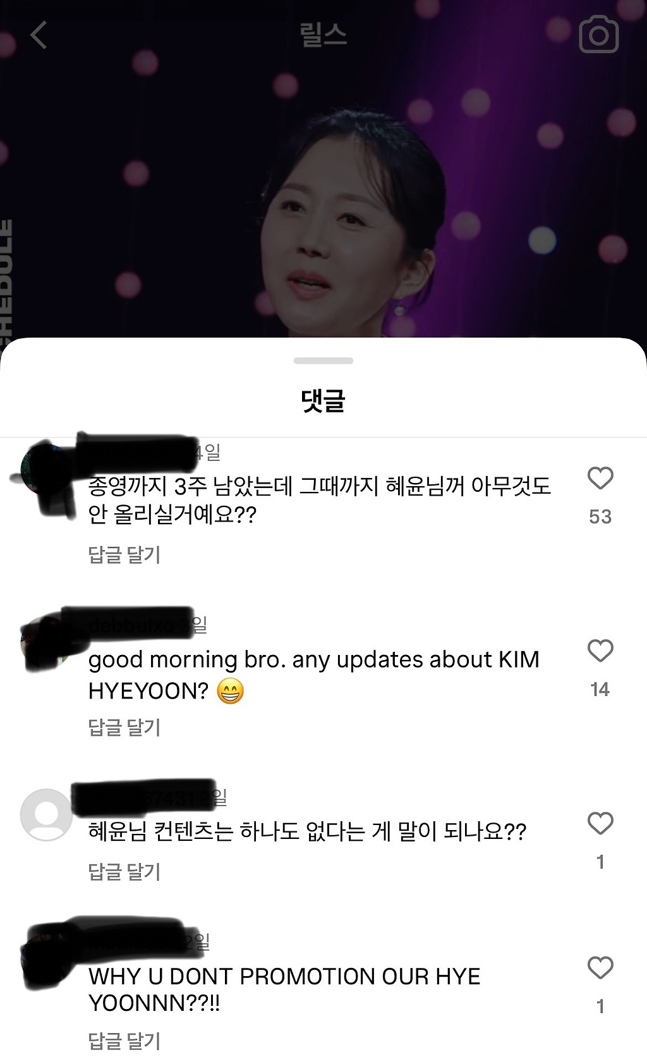Open the camera icon
The height and width of the screenshot is (1064, 647).
tap(598, 35)
